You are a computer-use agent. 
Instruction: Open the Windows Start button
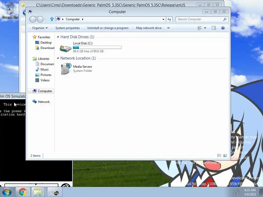(7, 192)
